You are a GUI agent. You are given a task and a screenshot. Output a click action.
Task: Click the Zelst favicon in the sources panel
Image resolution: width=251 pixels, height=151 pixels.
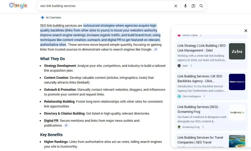pos(179,66)
